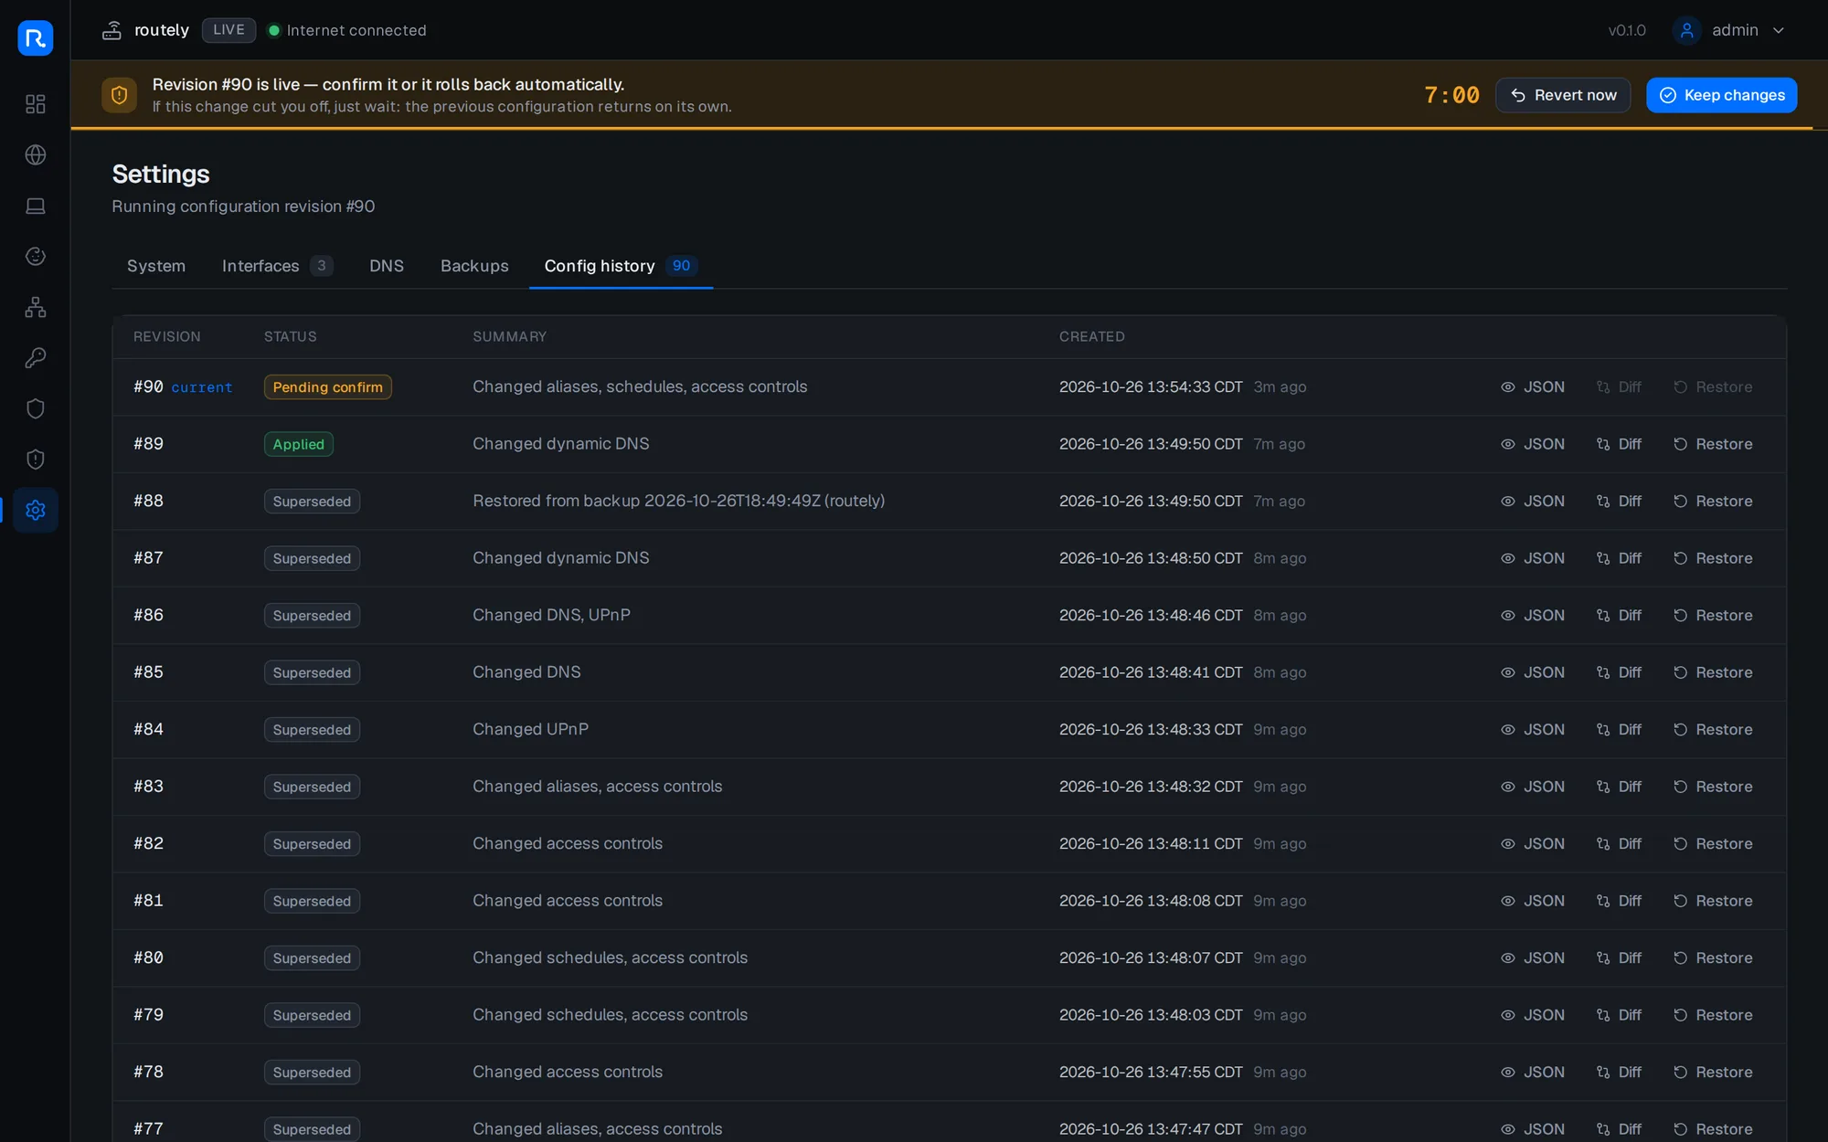
Task: Click 'Restored from backup' summary text
Action: pos(678,501)
